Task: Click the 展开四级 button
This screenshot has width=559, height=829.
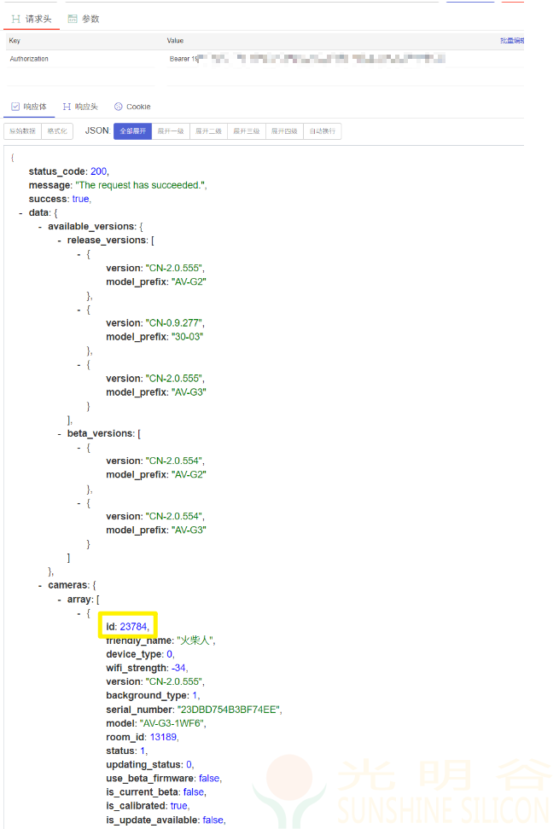Action: click(284, 131)
